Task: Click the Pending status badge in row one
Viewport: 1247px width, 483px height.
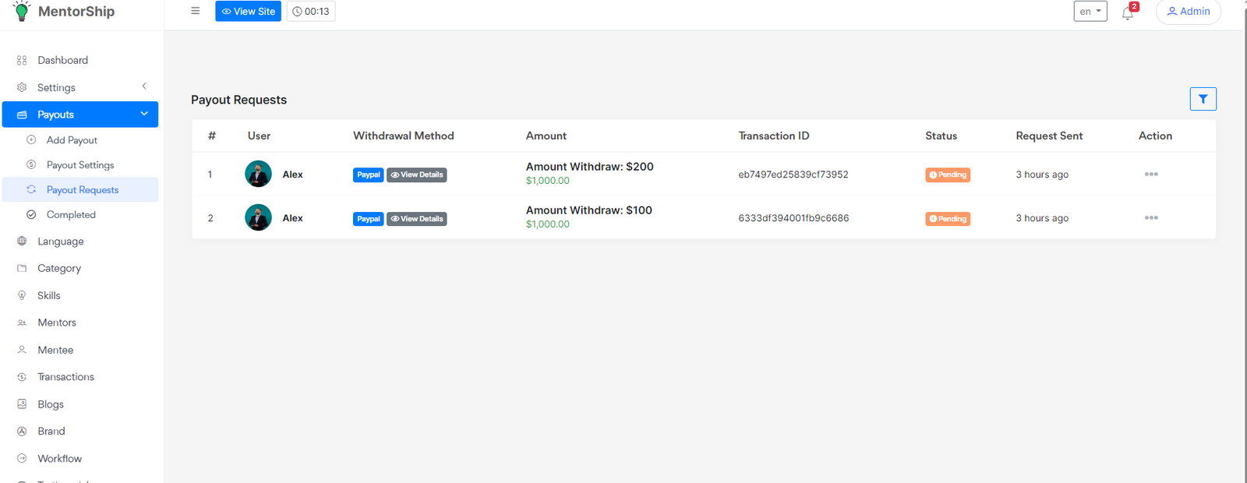Action: tap(948, 175)
